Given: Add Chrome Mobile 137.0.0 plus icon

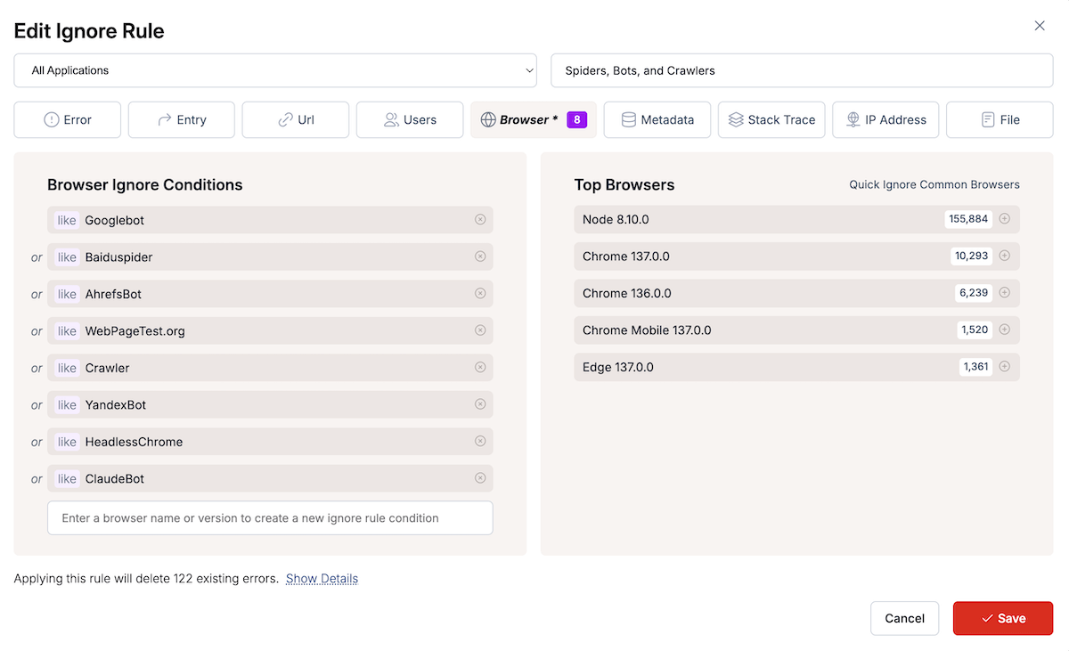Looking at the screenshot, I should point(1005,330).
